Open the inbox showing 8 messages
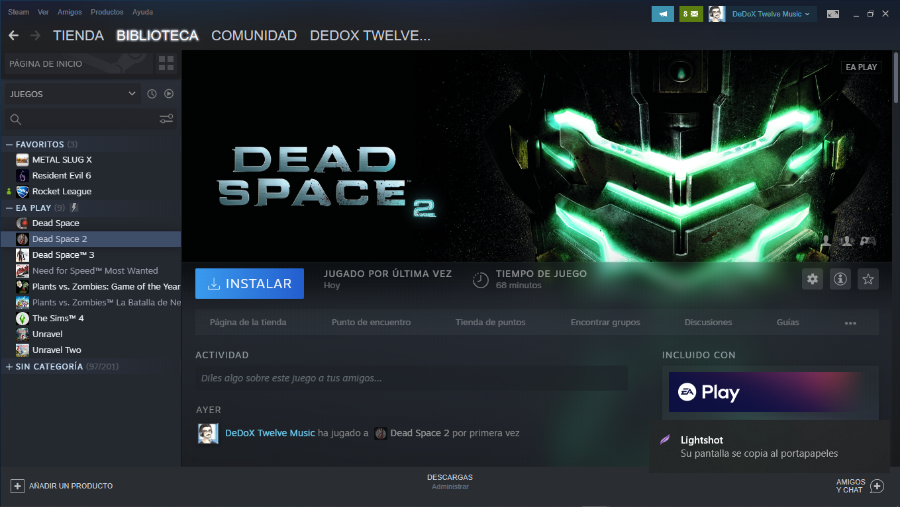The height and width of the screenshot is (507, 900). tap(691, 14)
